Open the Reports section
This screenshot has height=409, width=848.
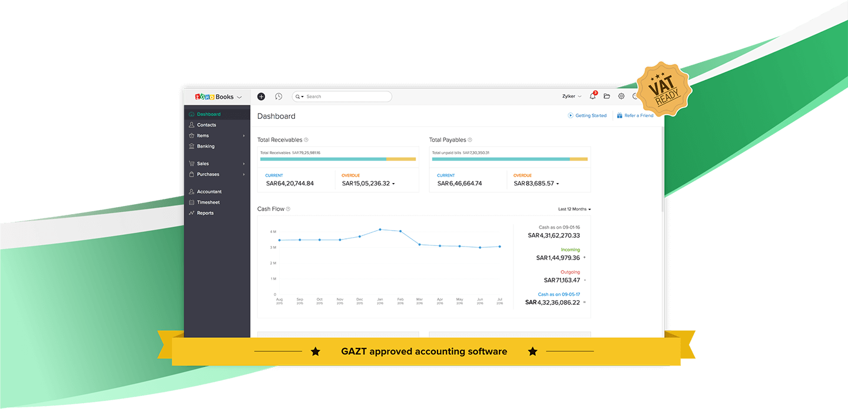coord(205,212)
